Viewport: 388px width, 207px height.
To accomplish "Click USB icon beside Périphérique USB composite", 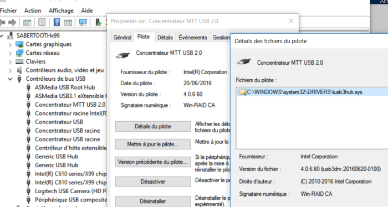I will pyautogui.click(x=28, y=200).
